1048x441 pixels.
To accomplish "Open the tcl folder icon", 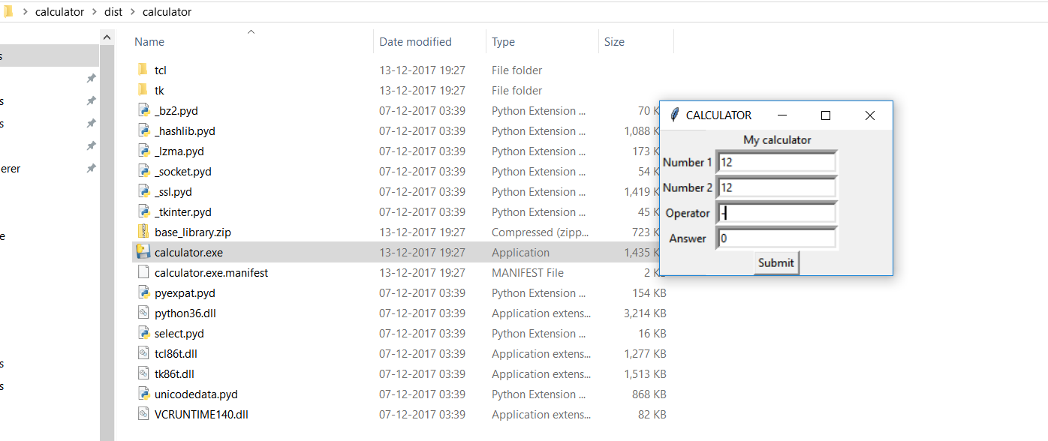I will (143, 70).
